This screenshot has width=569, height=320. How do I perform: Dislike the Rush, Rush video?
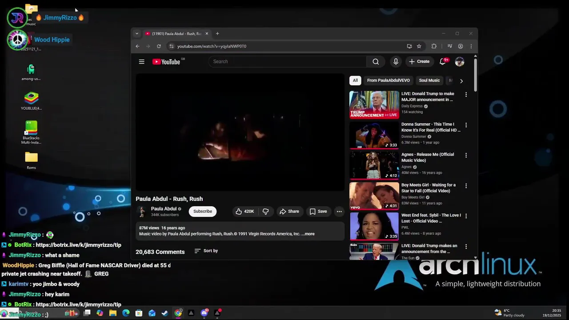click(265, 212)
